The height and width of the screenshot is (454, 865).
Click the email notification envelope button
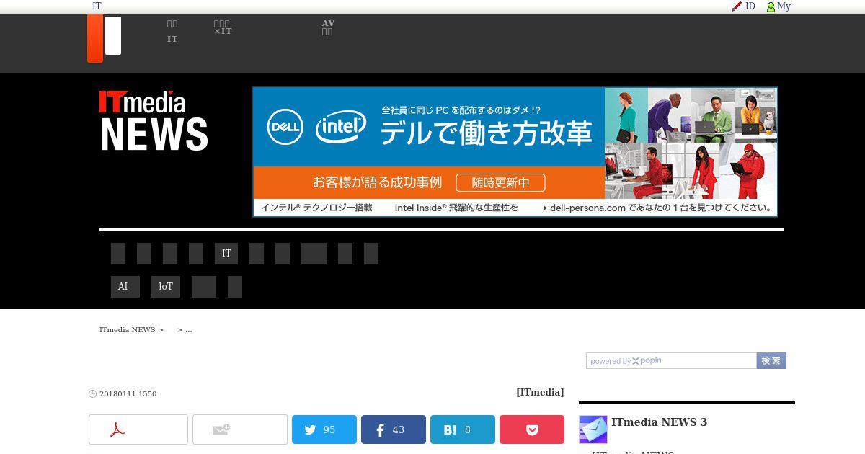[240, 429]
